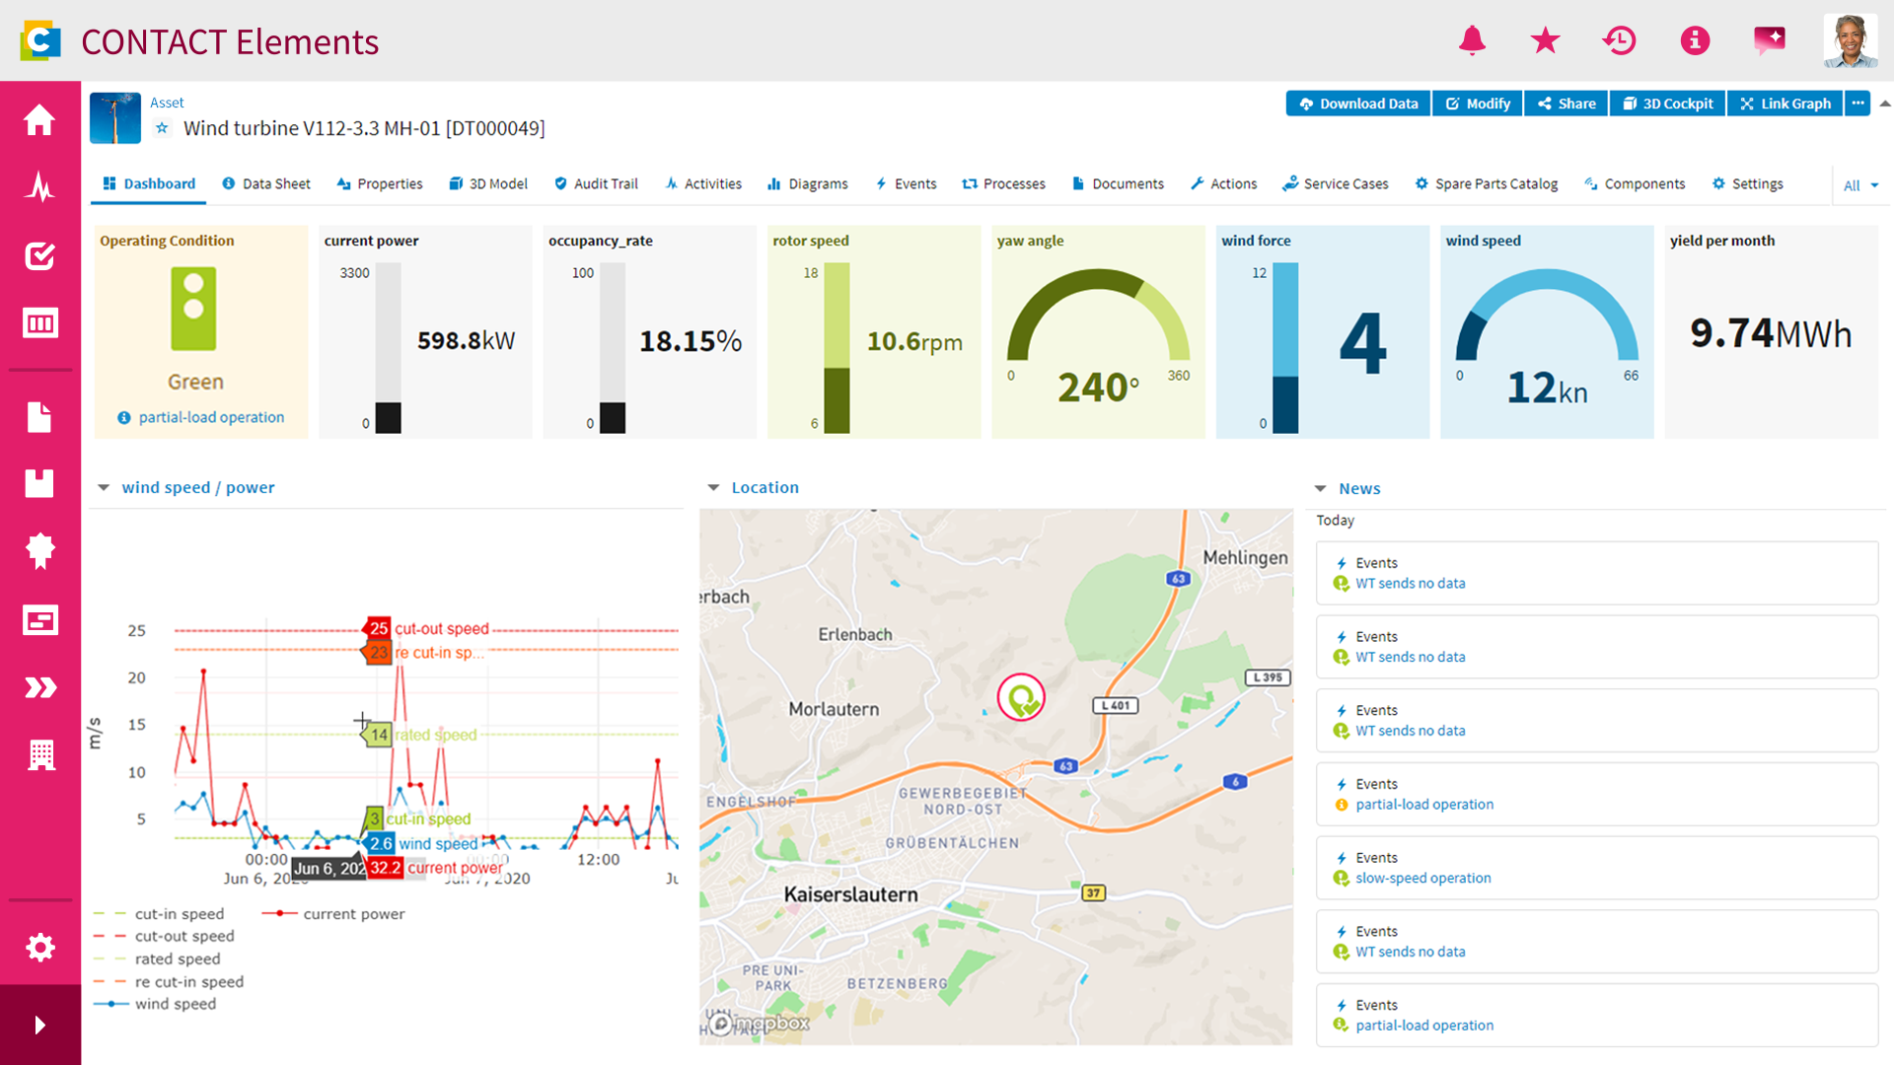
Task: Switch to the Data Sheet tab
Action: tap(266, 183)
